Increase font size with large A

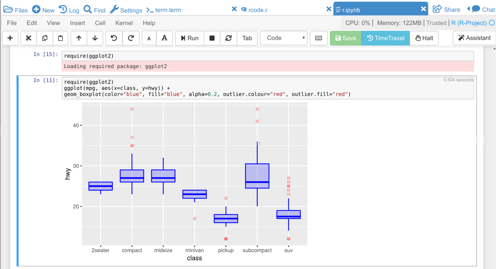tap(164, 38)
